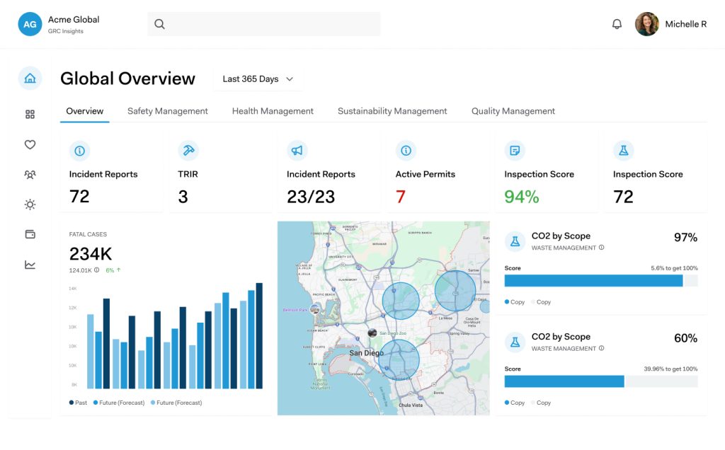Switch to the Safety Management tab

tap(167, 111)
